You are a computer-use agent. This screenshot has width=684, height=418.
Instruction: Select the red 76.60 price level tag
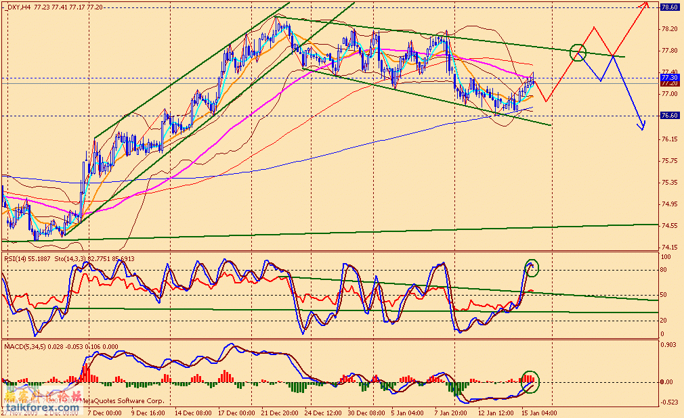tap(669, 116)
